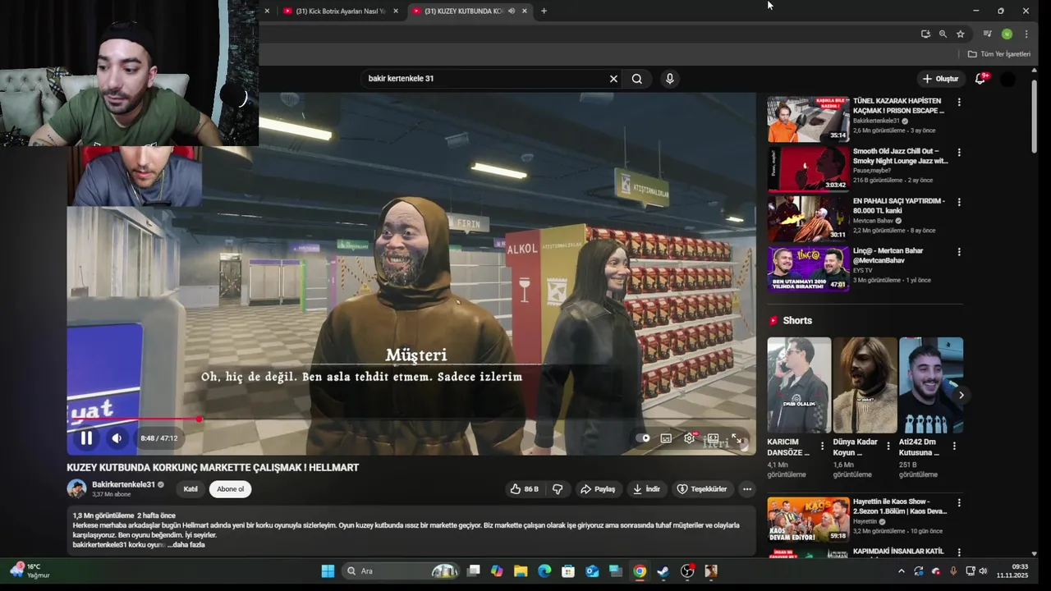Open options for Hayrettin ile Kaos Show video
Screen dimensions: 1051x591
tap(959, 503)
